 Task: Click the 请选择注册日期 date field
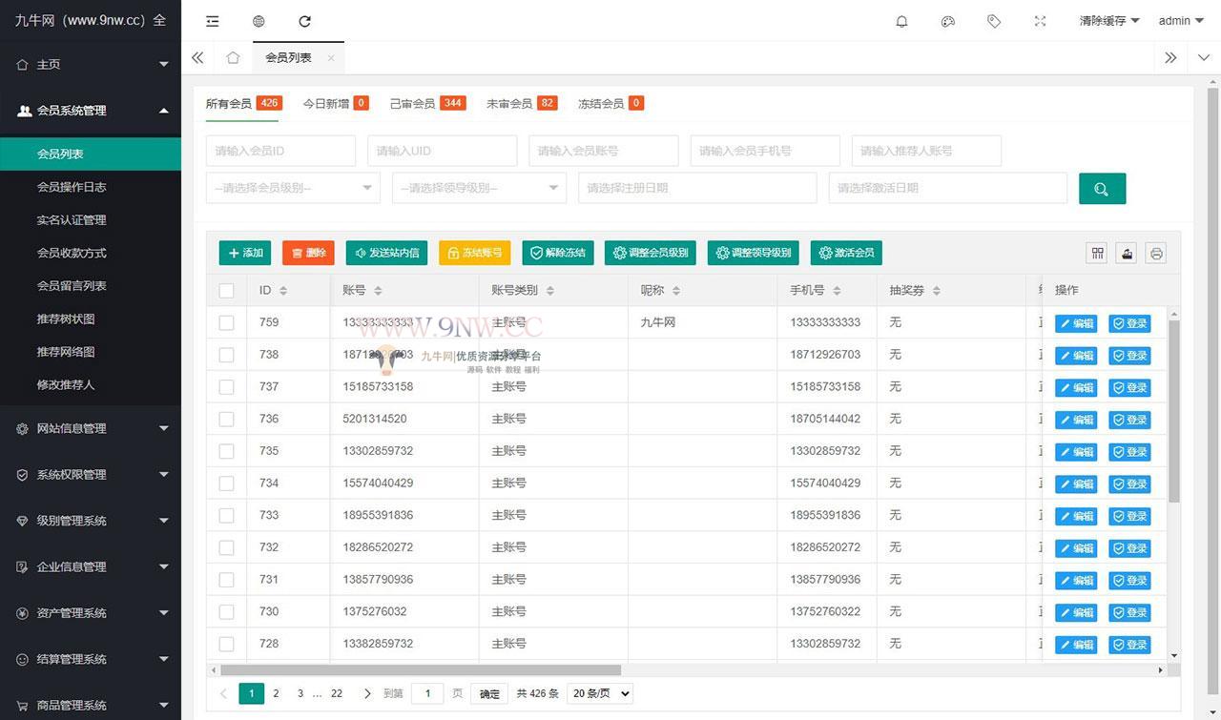(x=697, y=188)
